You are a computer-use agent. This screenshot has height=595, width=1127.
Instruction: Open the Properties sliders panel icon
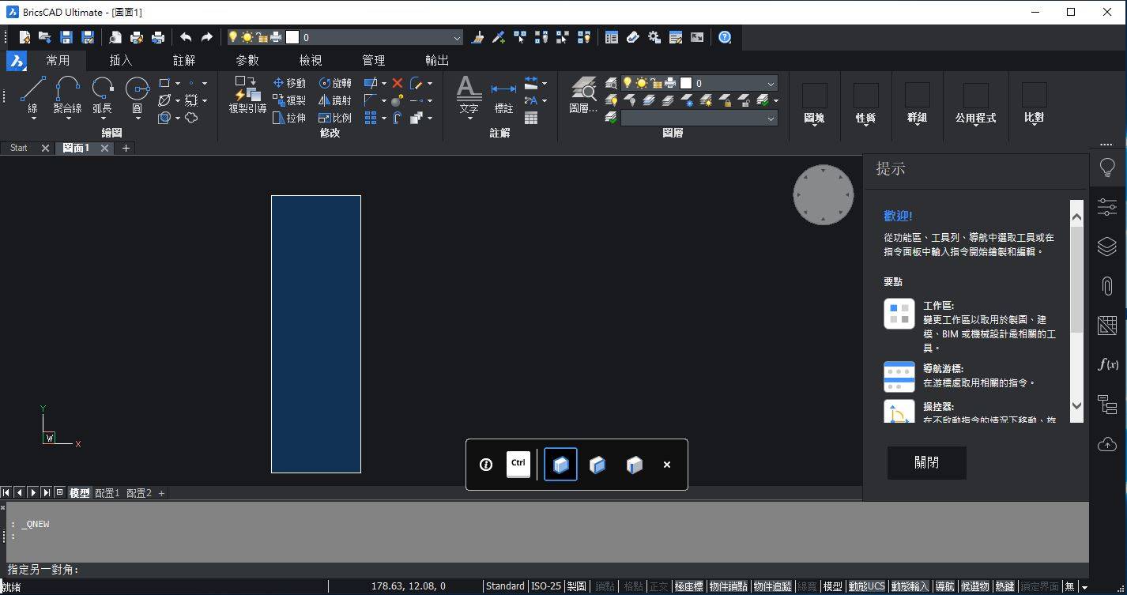(1107, 207)
